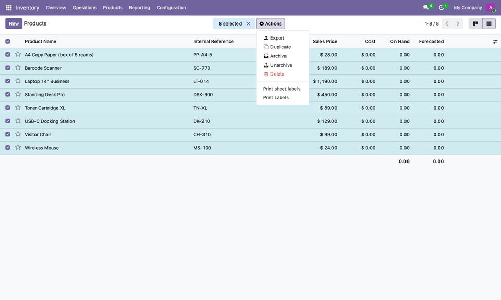Image resolution: width=501 pixels, height=300 pixels.
Task: Open the apps grid home menu
Action: point(9,8)
